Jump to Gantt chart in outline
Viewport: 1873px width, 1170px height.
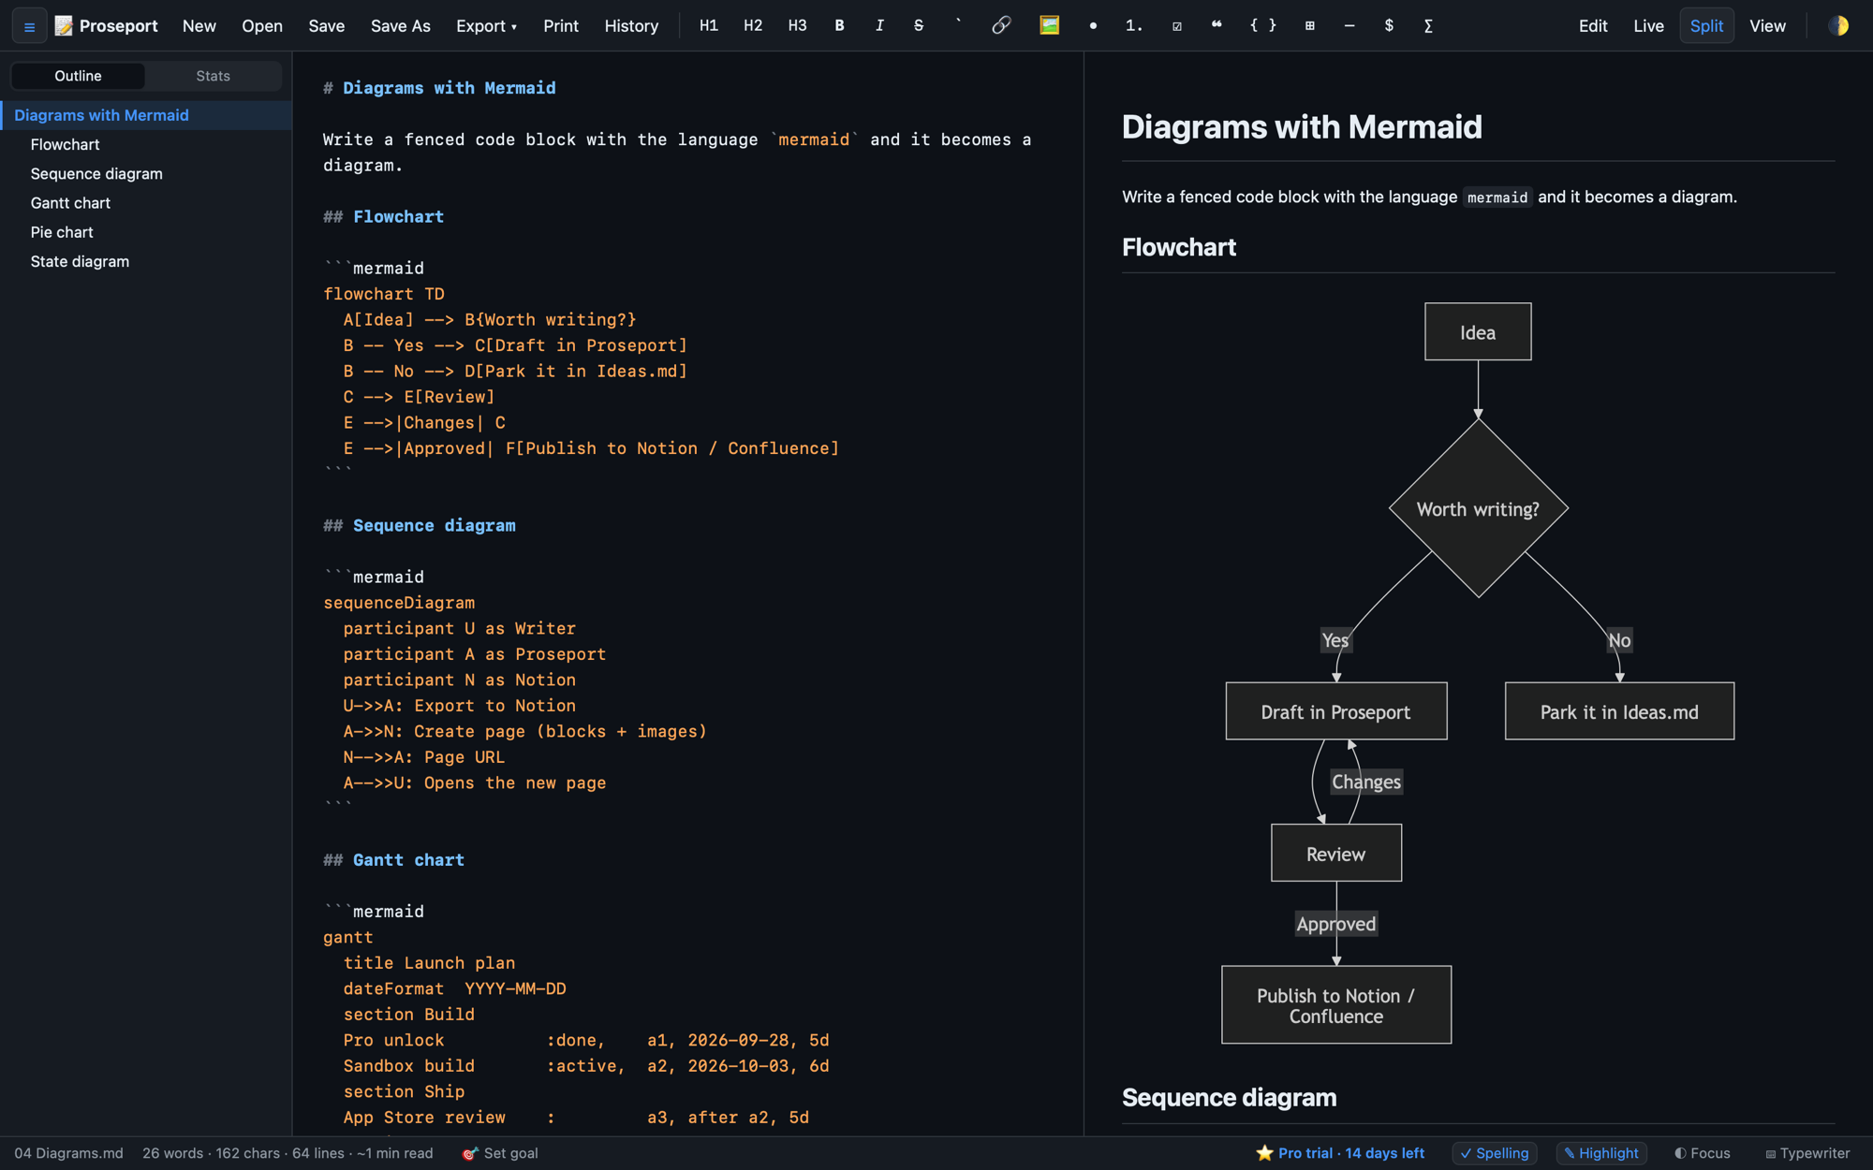pyautogui.click(x=146, y=203)
